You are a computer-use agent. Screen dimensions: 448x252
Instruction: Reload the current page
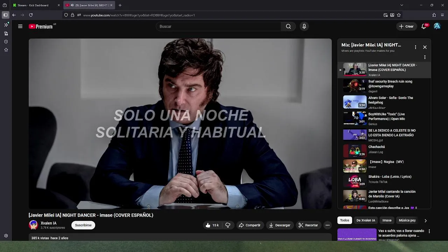point(31,15)
